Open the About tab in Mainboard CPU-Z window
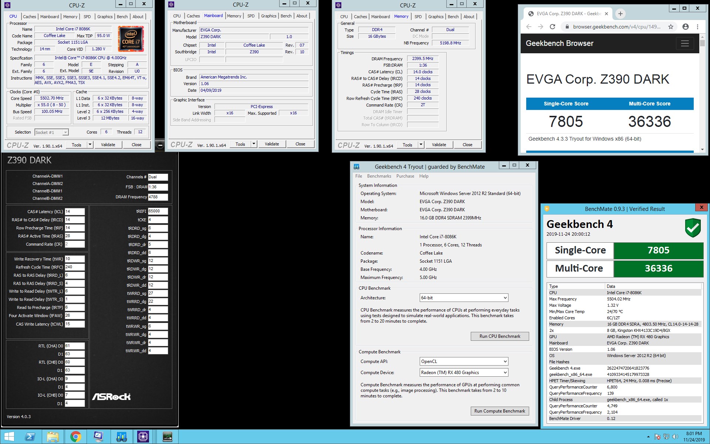Screen dimensions: 710x444 (302, 16)
